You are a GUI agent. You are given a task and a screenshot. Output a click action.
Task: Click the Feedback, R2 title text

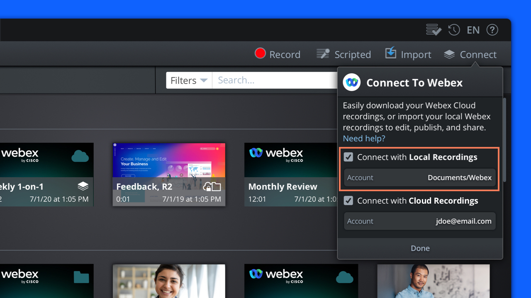(144, 187)
